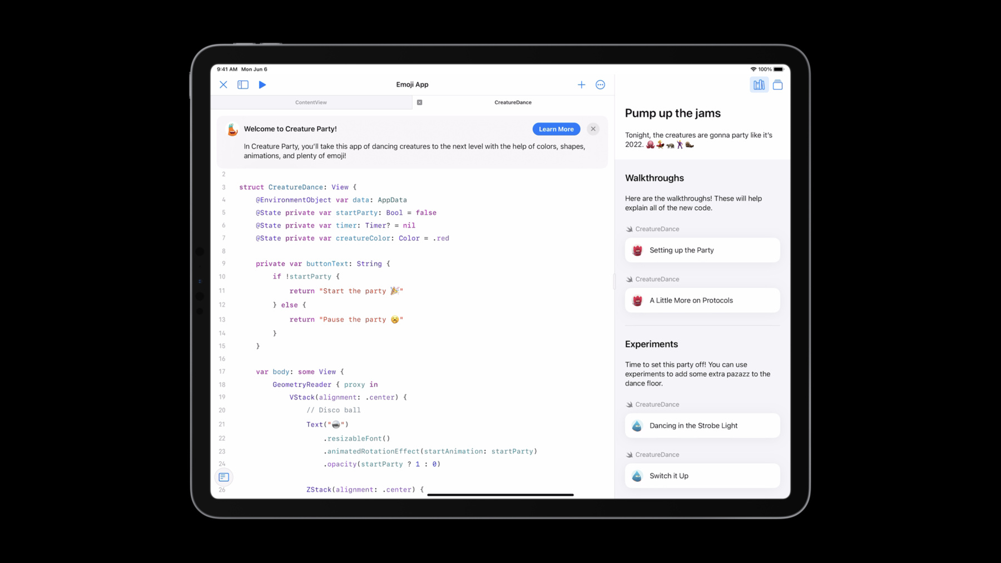Open the more options ellipsis menu
Screen dimensions: 1001x563
600,85
